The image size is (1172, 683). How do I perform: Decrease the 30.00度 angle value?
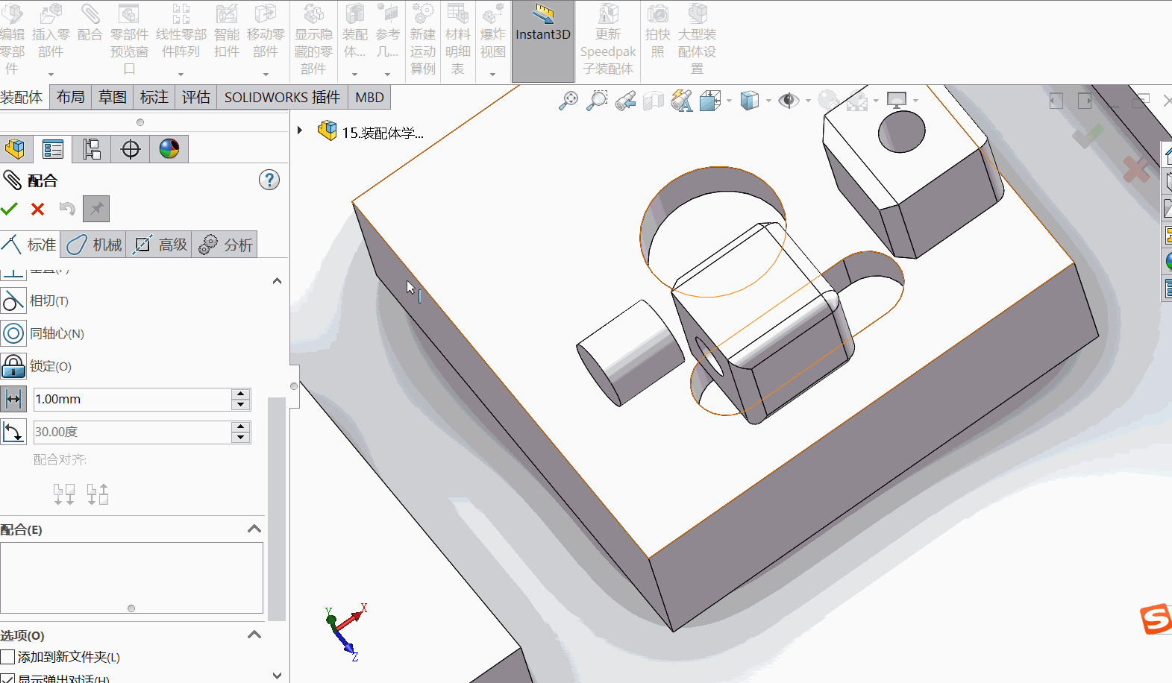[240, 438]
